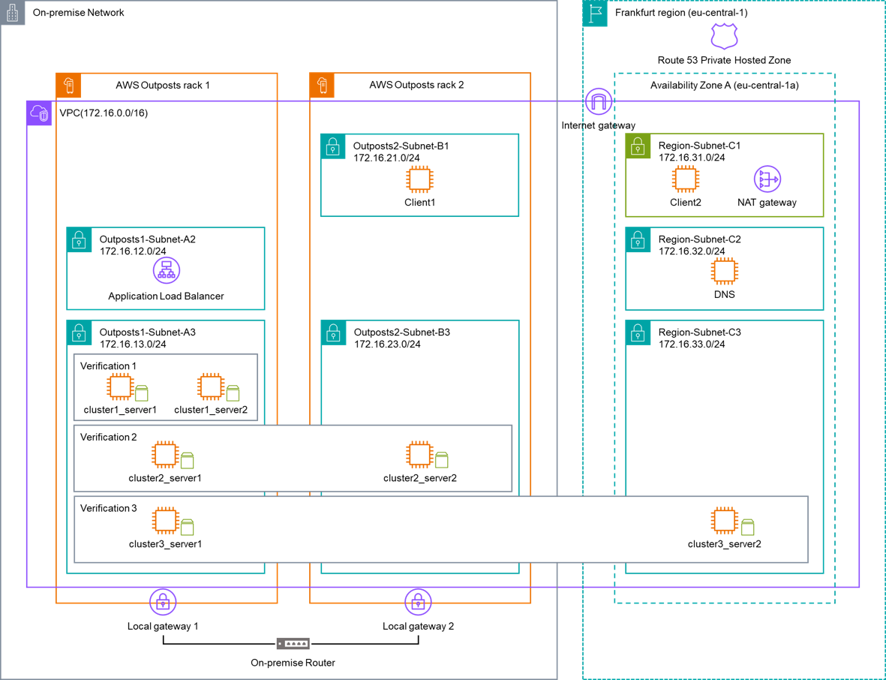Click the cluster2_server2 instance icon
Image resolution: width=886 pixels, height=680 pixels.
click(419, 455)
